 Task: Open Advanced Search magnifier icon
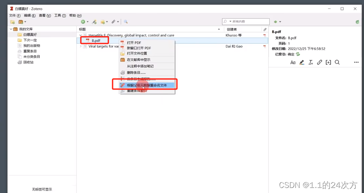tap(126, 22)
